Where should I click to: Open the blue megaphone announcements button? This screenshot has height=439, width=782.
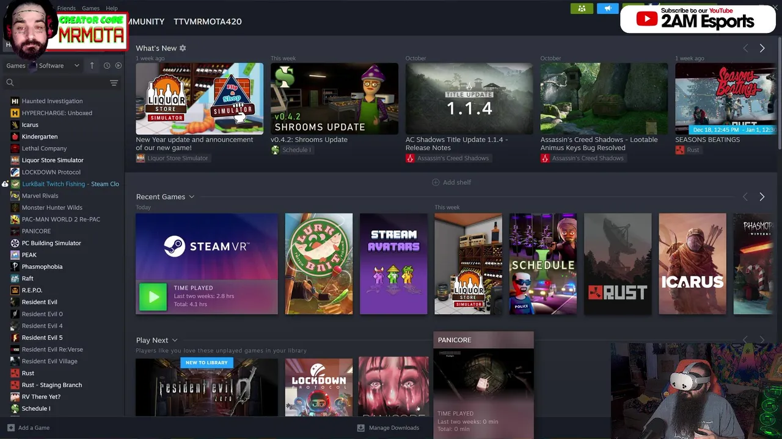coord(607,9)
